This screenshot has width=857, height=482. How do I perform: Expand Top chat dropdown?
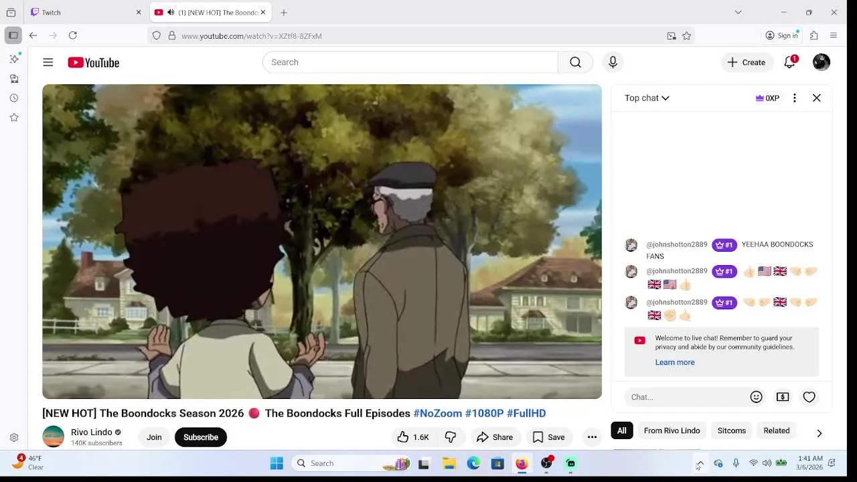[647, 98]
